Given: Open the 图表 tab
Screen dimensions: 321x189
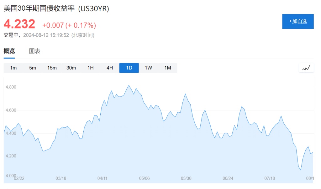Looking at the screenshot, I should (34, 51).
